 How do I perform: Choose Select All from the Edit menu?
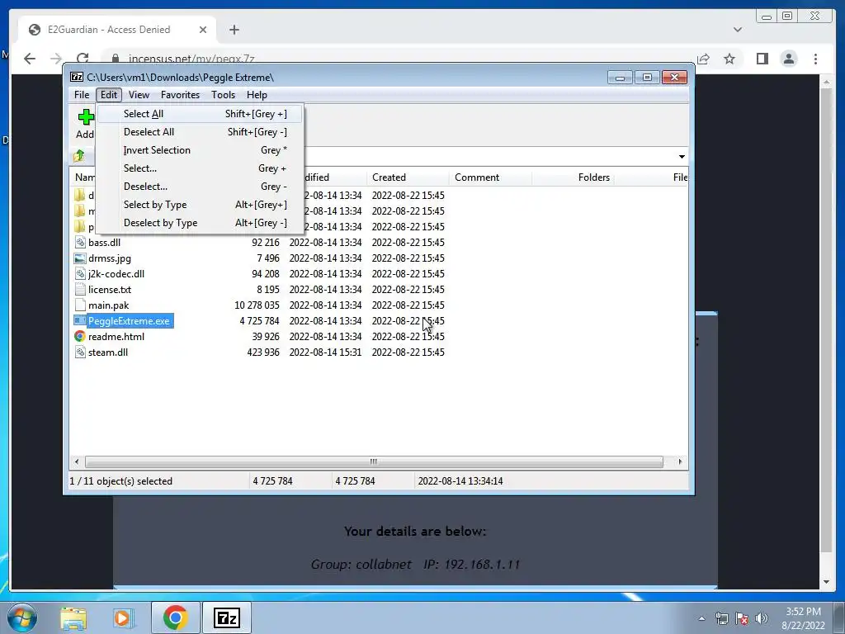(x=201, y=114)
